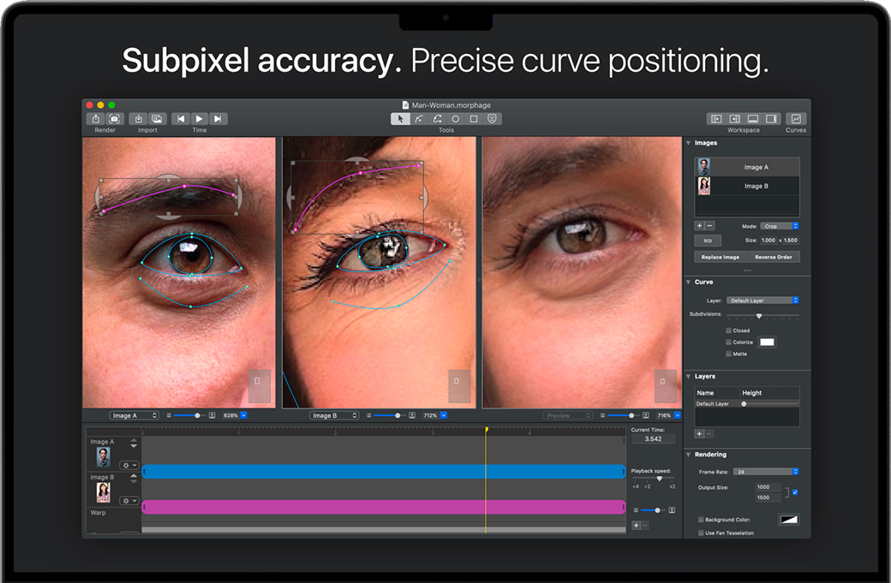This screenshot has width=891, height=583.
Task: Toggle the Colorize checkbox
Action: pyautogui.click(x=729, y=342)
